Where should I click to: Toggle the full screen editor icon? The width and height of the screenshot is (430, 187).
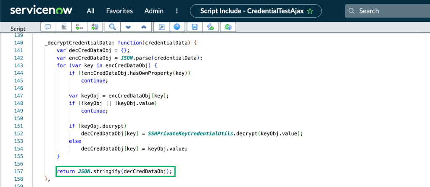[x=161, y=27]
